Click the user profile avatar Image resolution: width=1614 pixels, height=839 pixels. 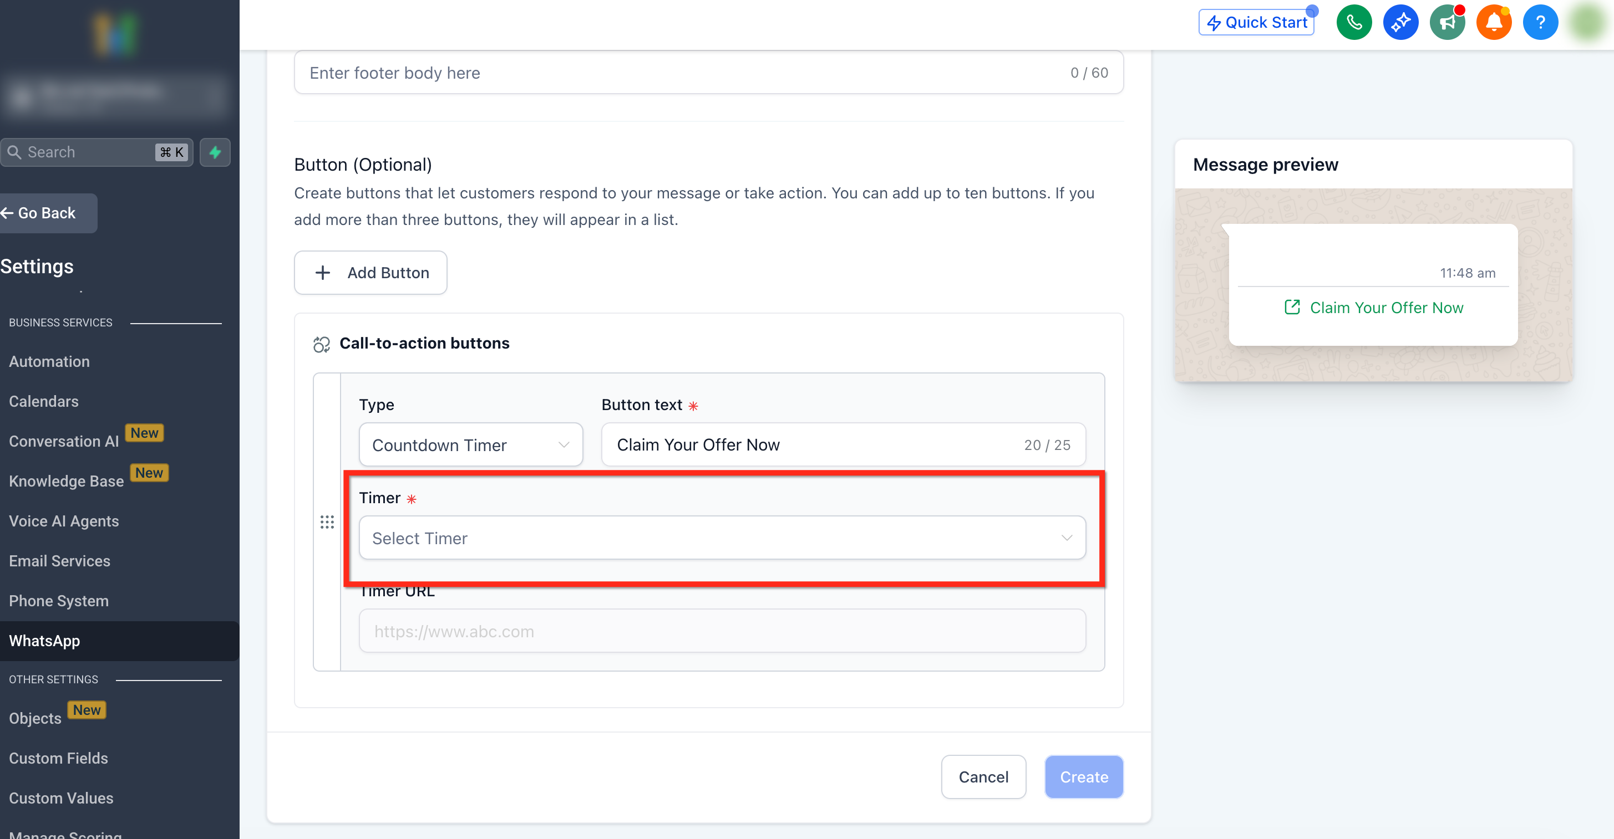point(1588,23)
